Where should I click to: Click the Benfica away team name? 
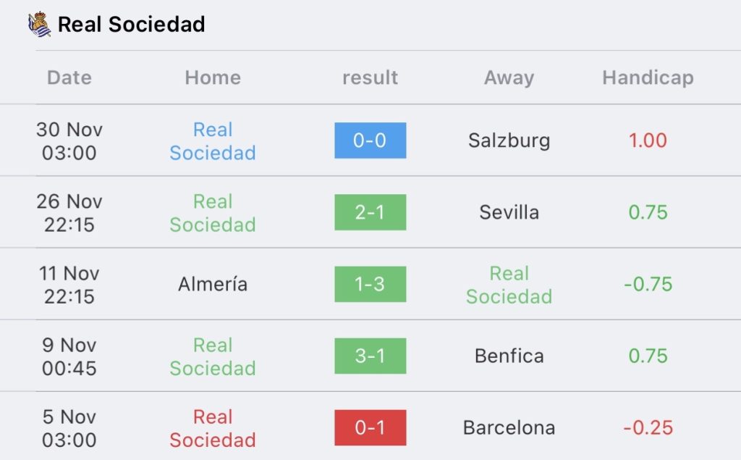509,356
